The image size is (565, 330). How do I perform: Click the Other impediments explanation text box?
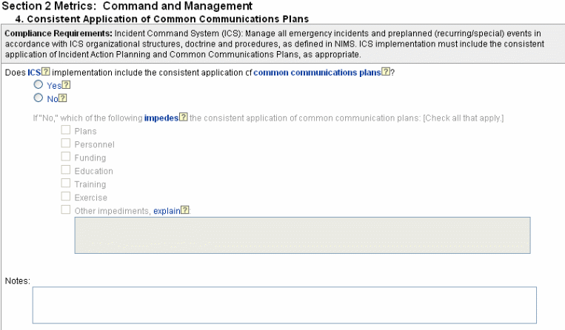[301, 235]
